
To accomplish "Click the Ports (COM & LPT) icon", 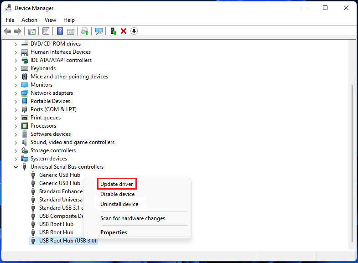I will click(25, 109).
